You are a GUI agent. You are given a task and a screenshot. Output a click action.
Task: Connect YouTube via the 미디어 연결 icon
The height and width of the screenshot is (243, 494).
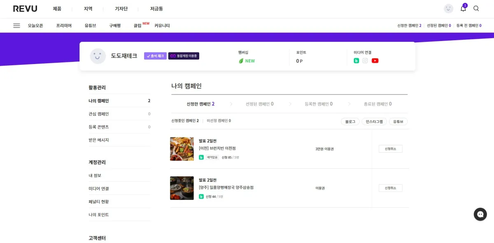[375, 60]
